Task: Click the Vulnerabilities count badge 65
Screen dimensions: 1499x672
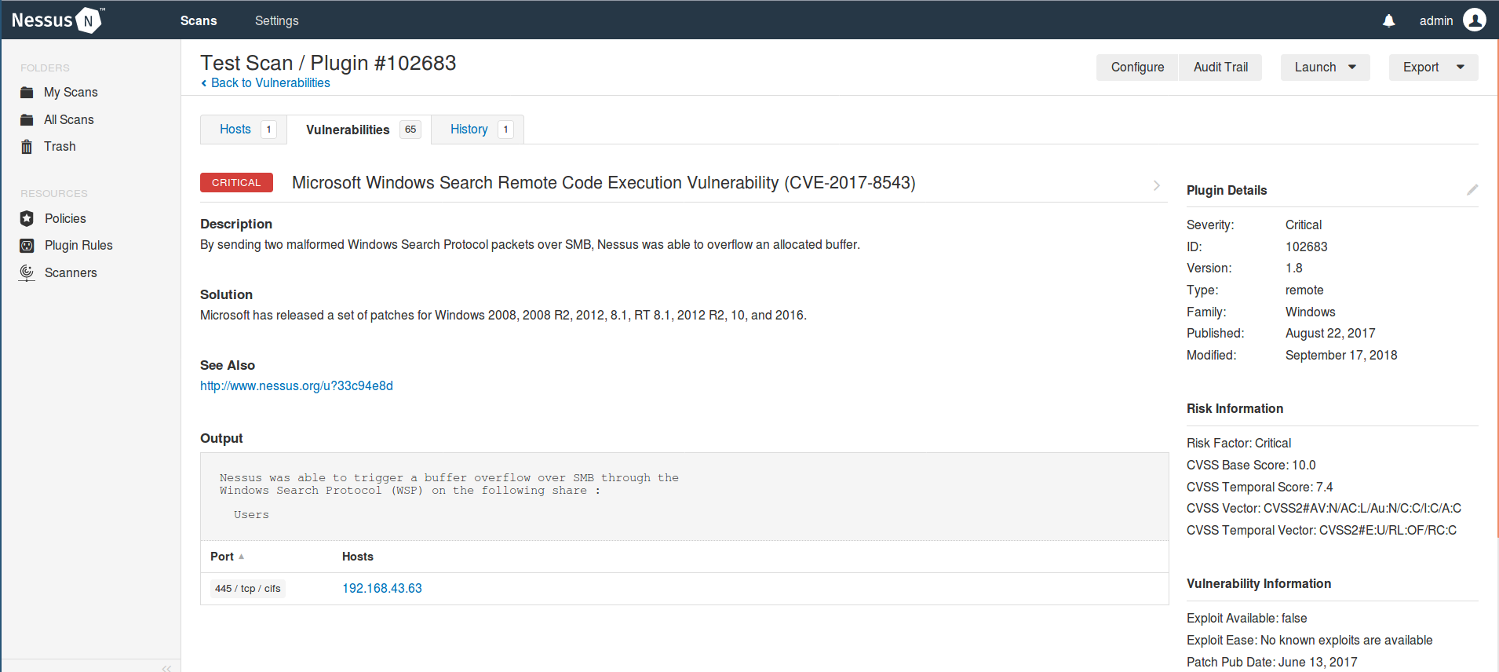Action: 410,130
